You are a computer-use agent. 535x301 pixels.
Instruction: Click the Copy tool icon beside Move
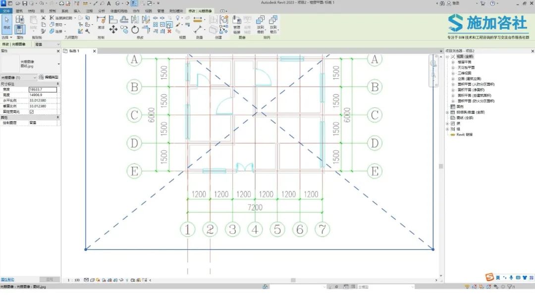pyautogui.click(x=124, y=30)
